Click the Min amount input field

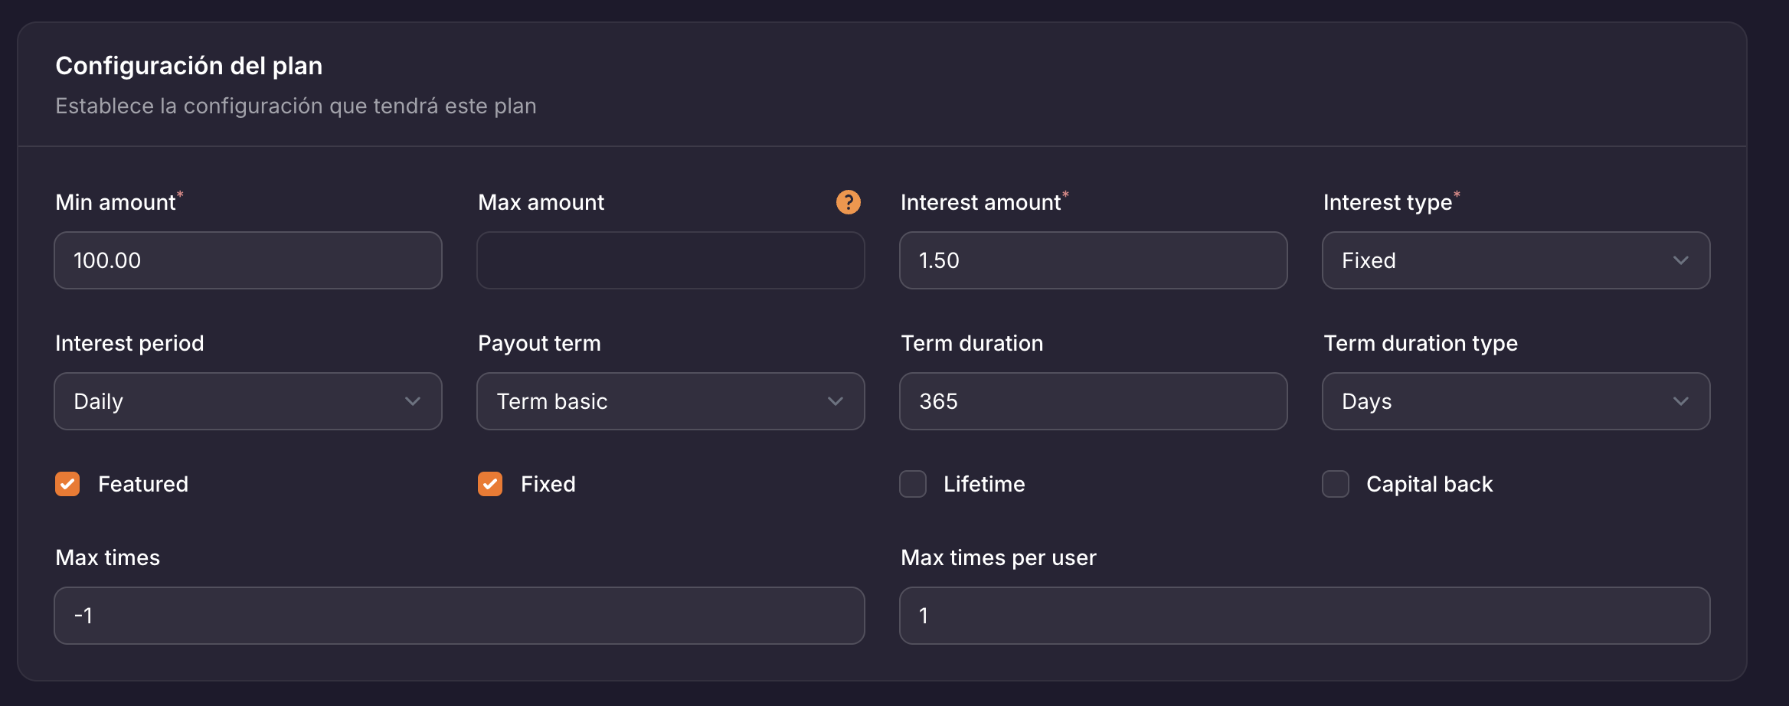[x=247, y=260]
